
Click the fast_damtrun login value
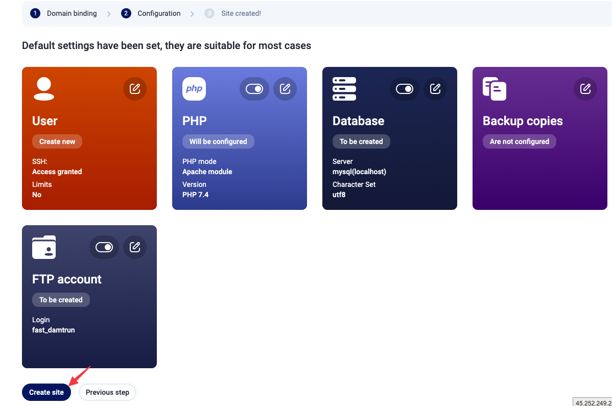[x=54, y=330]
